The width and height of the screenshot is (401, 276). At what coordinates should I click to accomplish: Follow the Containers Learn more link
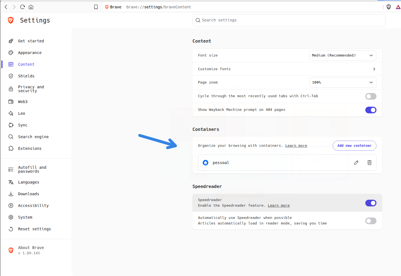(296, 146)
